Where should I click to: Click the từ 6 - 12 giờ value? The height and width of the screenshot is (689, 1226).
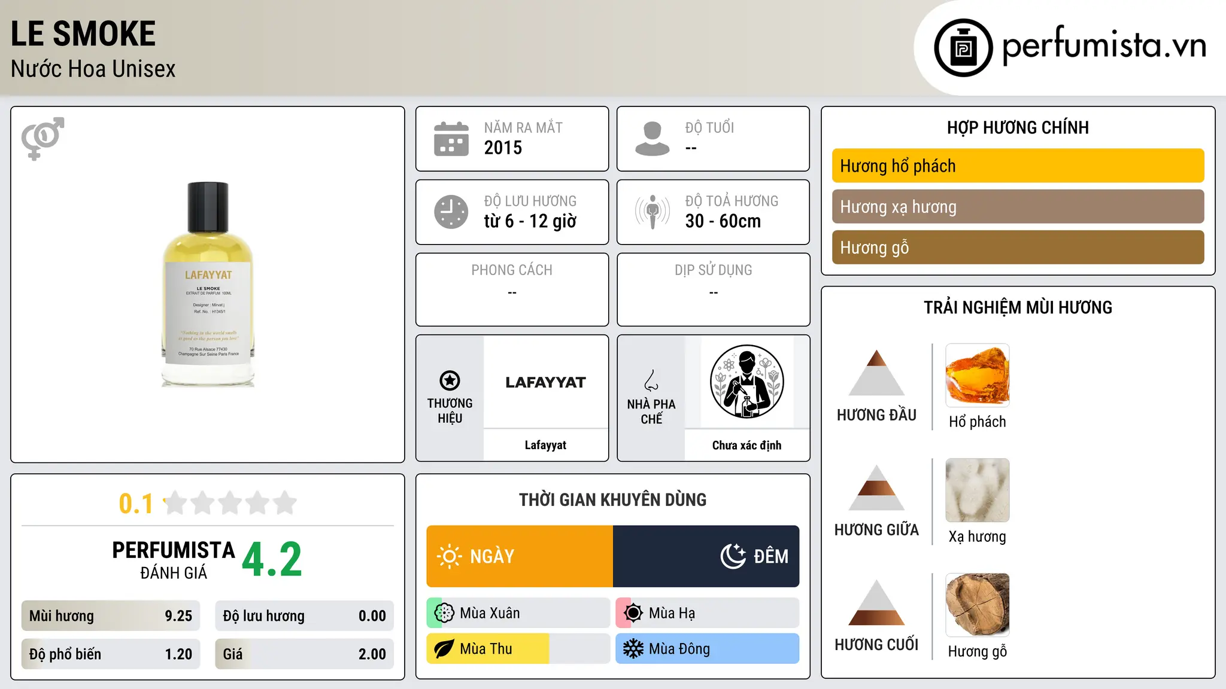(530, 221)
